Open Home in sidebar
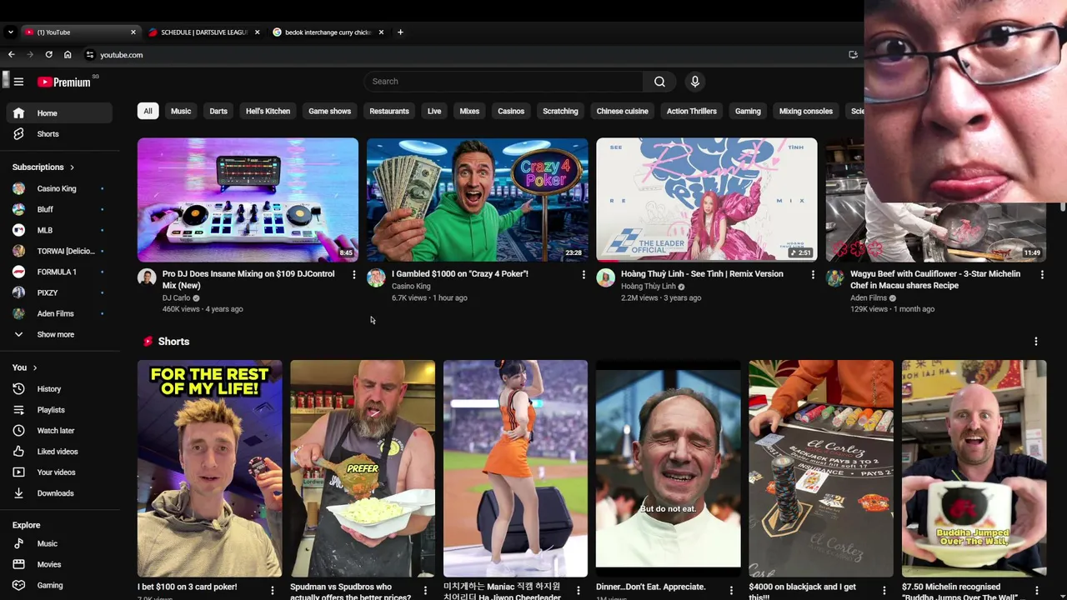Image resolution: width=1067 pixels, height=600 pixels. coord(58,113)
